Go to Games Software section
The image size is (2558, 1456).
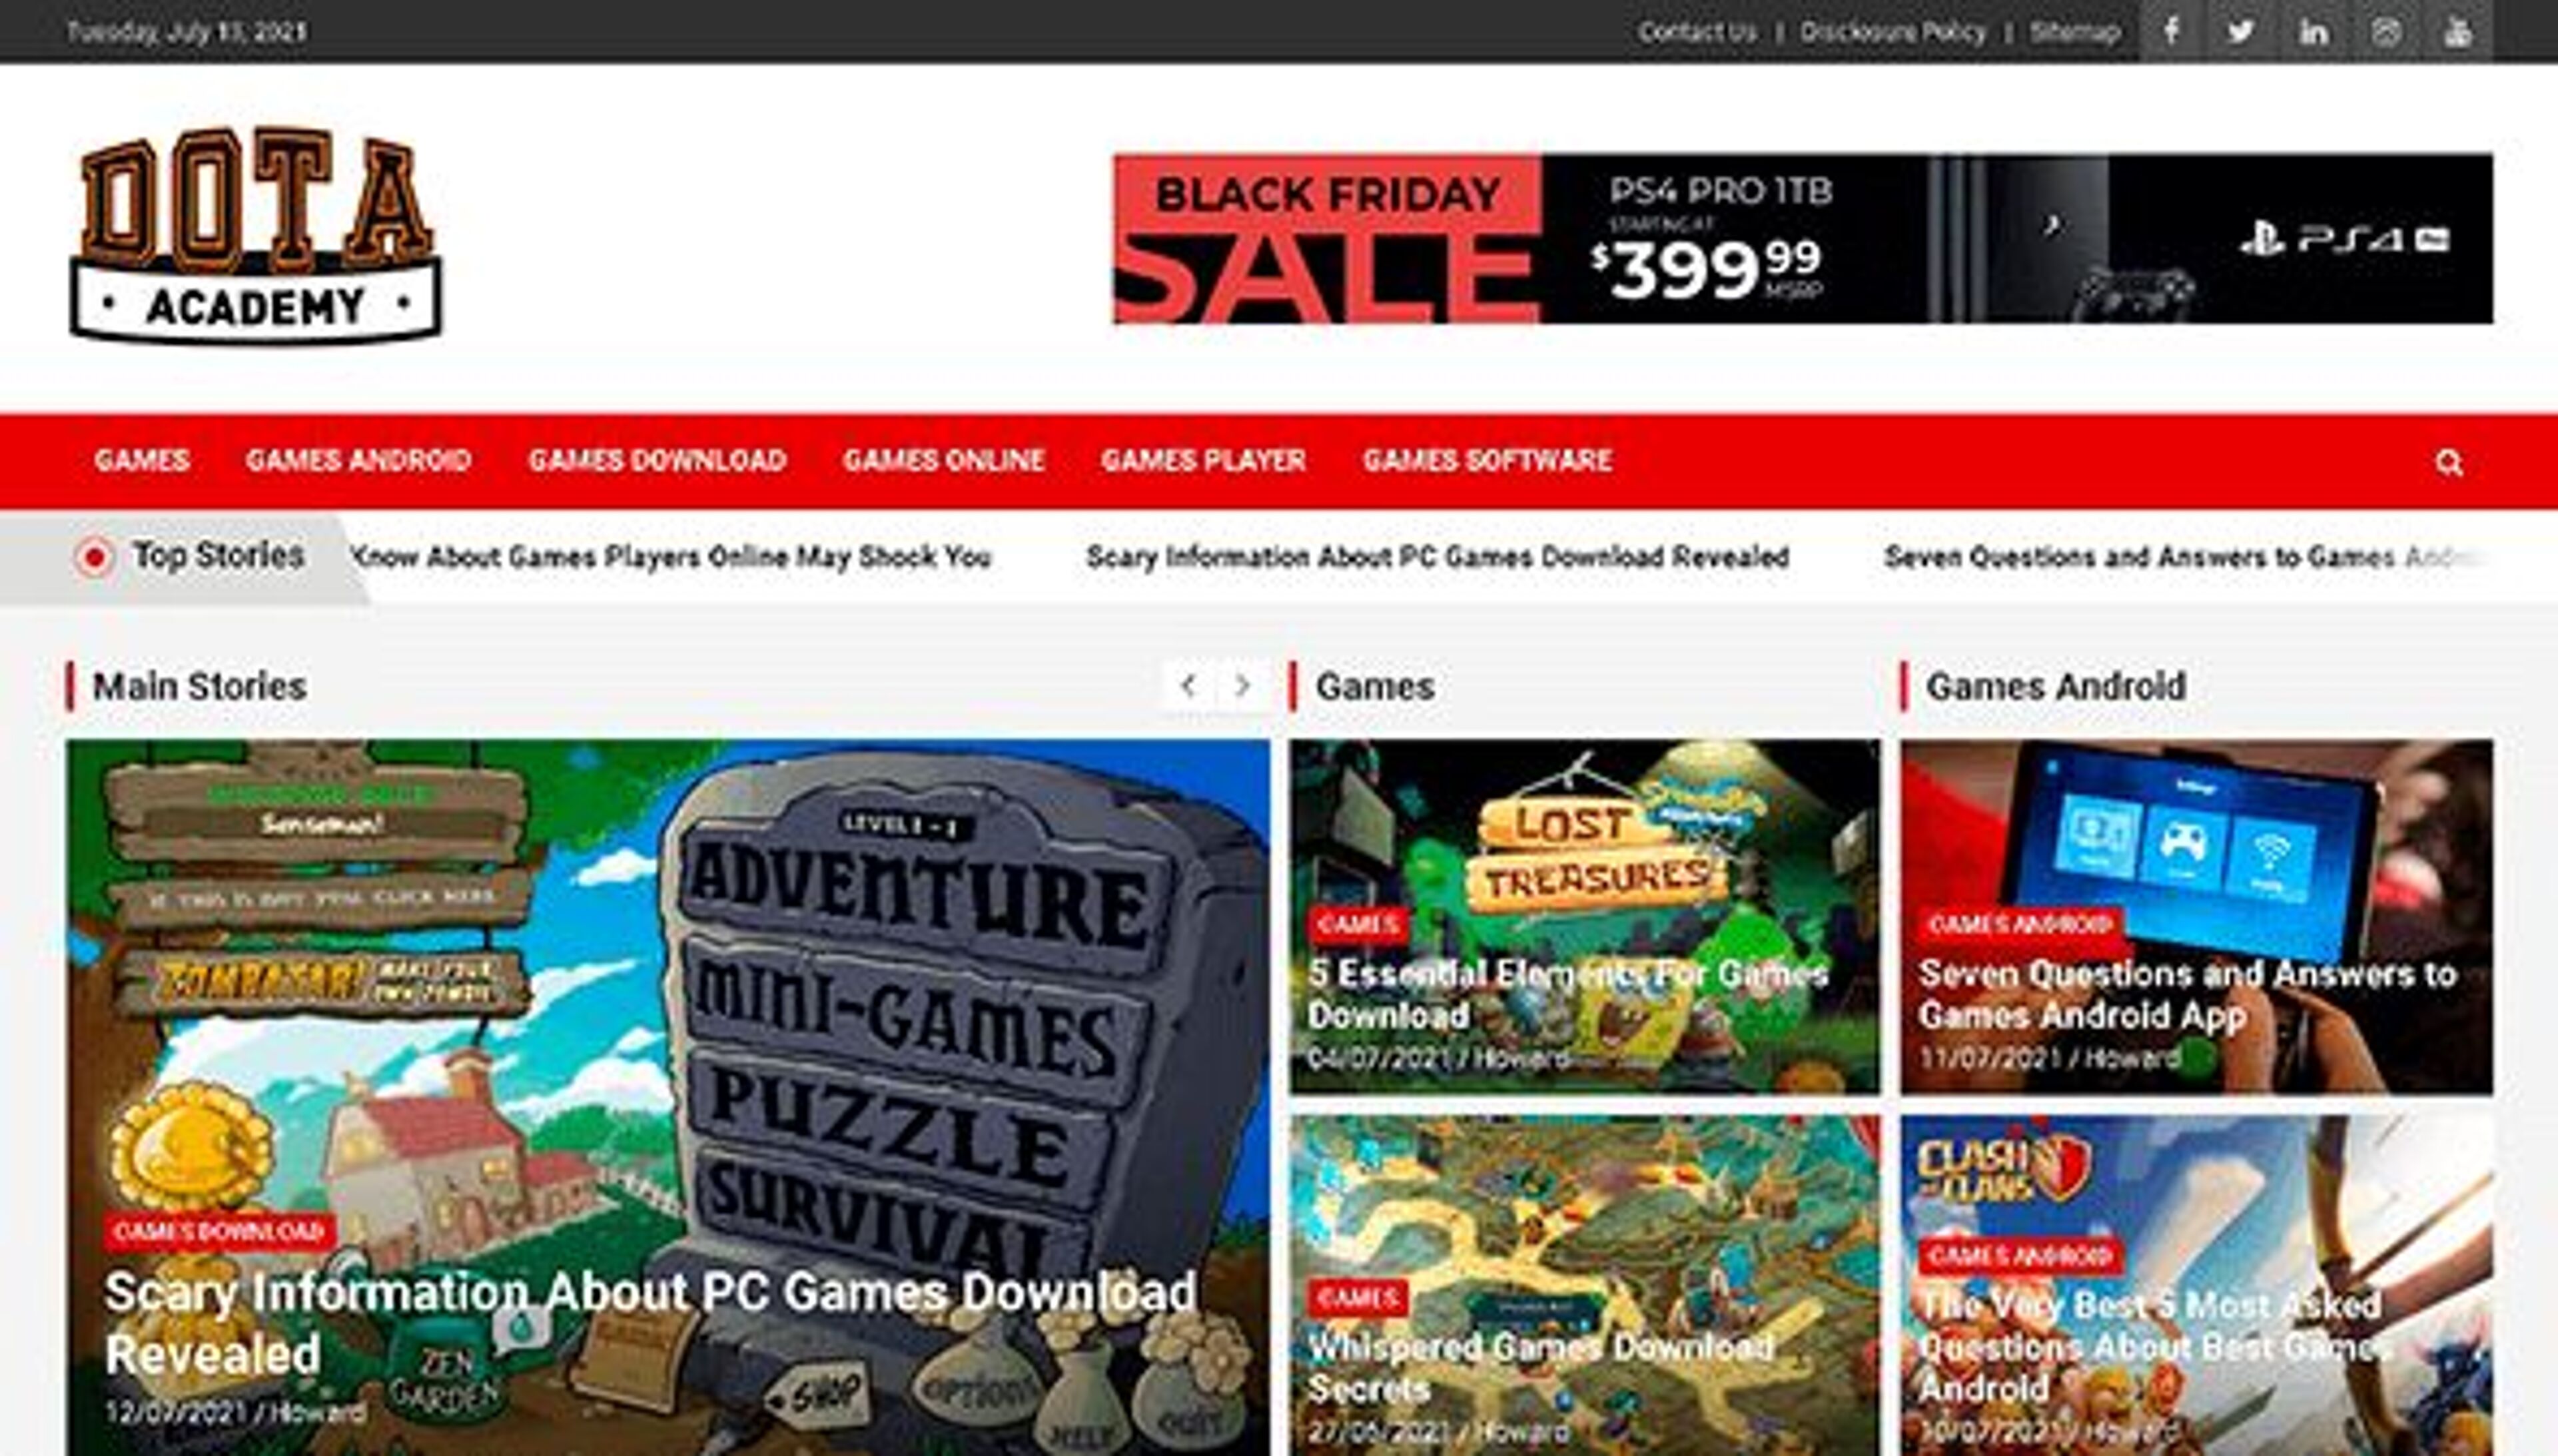click(1487, 460)
